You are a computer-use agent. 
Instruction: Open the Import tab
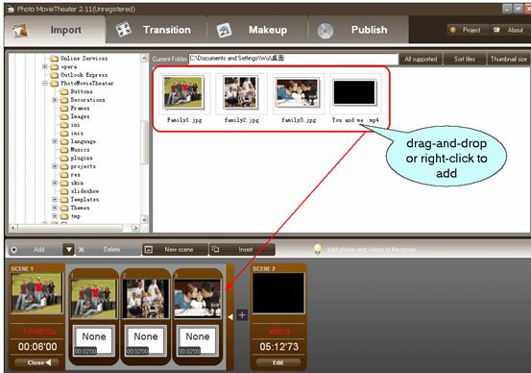tap(55, 30)
